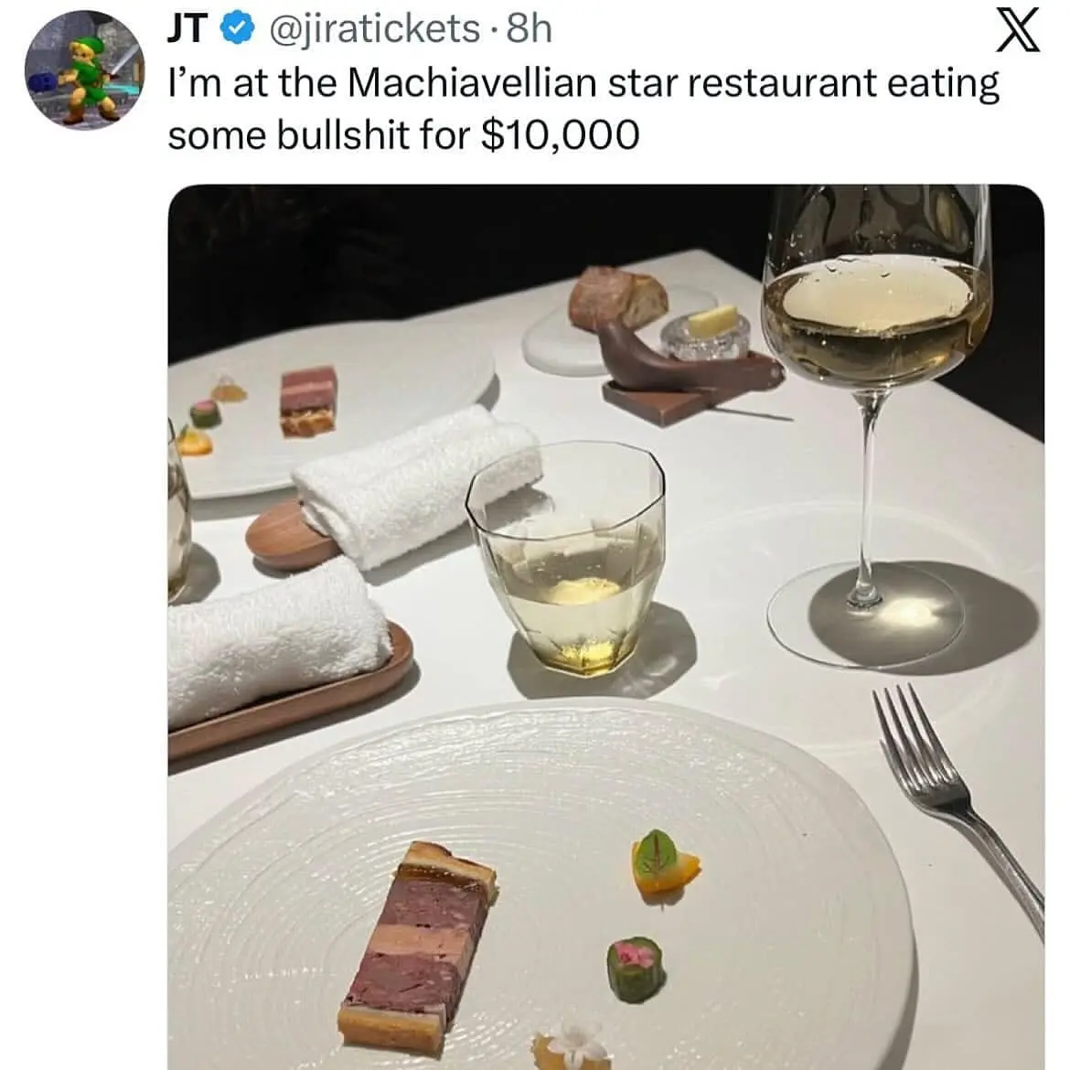Click the X logo in the corner
The width and height of the screenshot is (1070, 1070).
click(1018, 28)
